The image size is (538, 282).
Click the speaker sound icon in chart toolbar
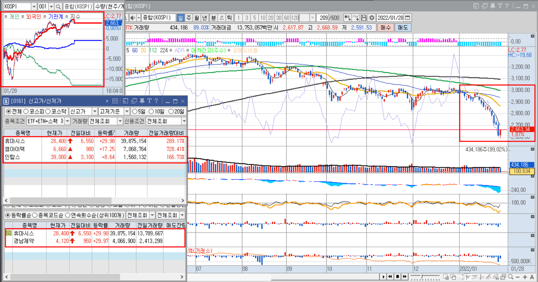pyautogui.click(x=133, y=18)
